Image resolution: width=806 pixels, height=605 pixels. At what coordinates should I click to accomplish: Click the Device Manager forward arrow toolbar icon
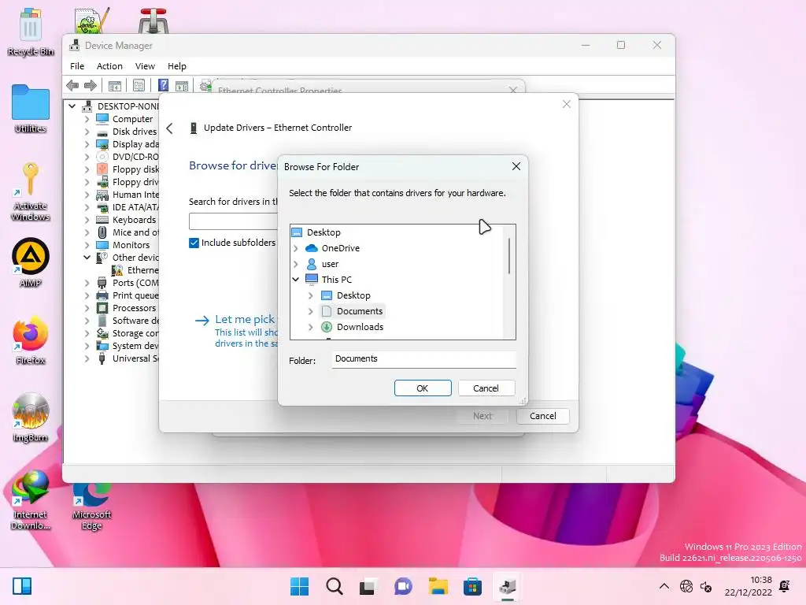pyautogui.click(x=91, y=85)
